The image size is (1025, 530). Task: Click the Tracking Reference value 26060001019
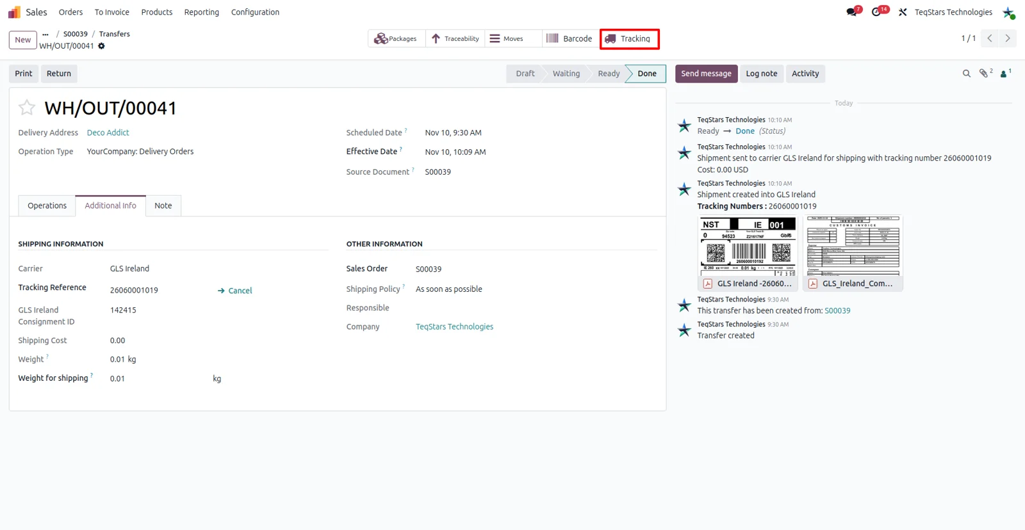click(134, 290)
